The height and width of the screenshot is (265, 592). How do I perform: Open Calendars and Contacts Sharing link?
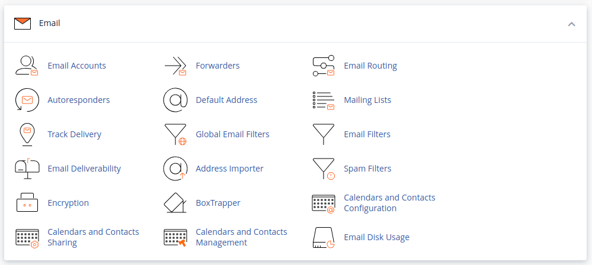[x=93, y=237]
